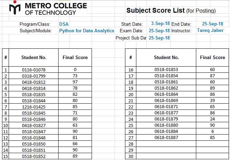230x161 pixels.
Task: Select the final score 97 for student 3
Action: (x=75, y=82)
